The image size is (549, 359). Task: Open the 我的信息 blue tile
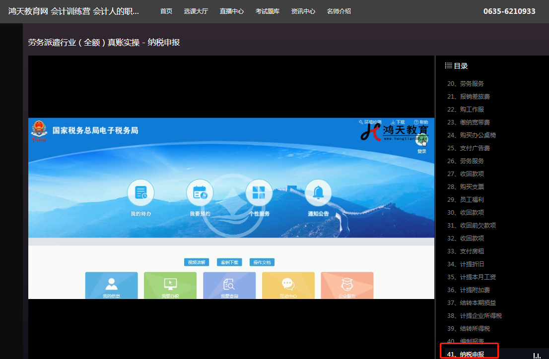tap(111, 285)
